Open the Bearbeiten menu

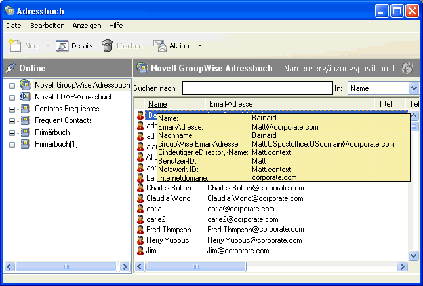47,26
